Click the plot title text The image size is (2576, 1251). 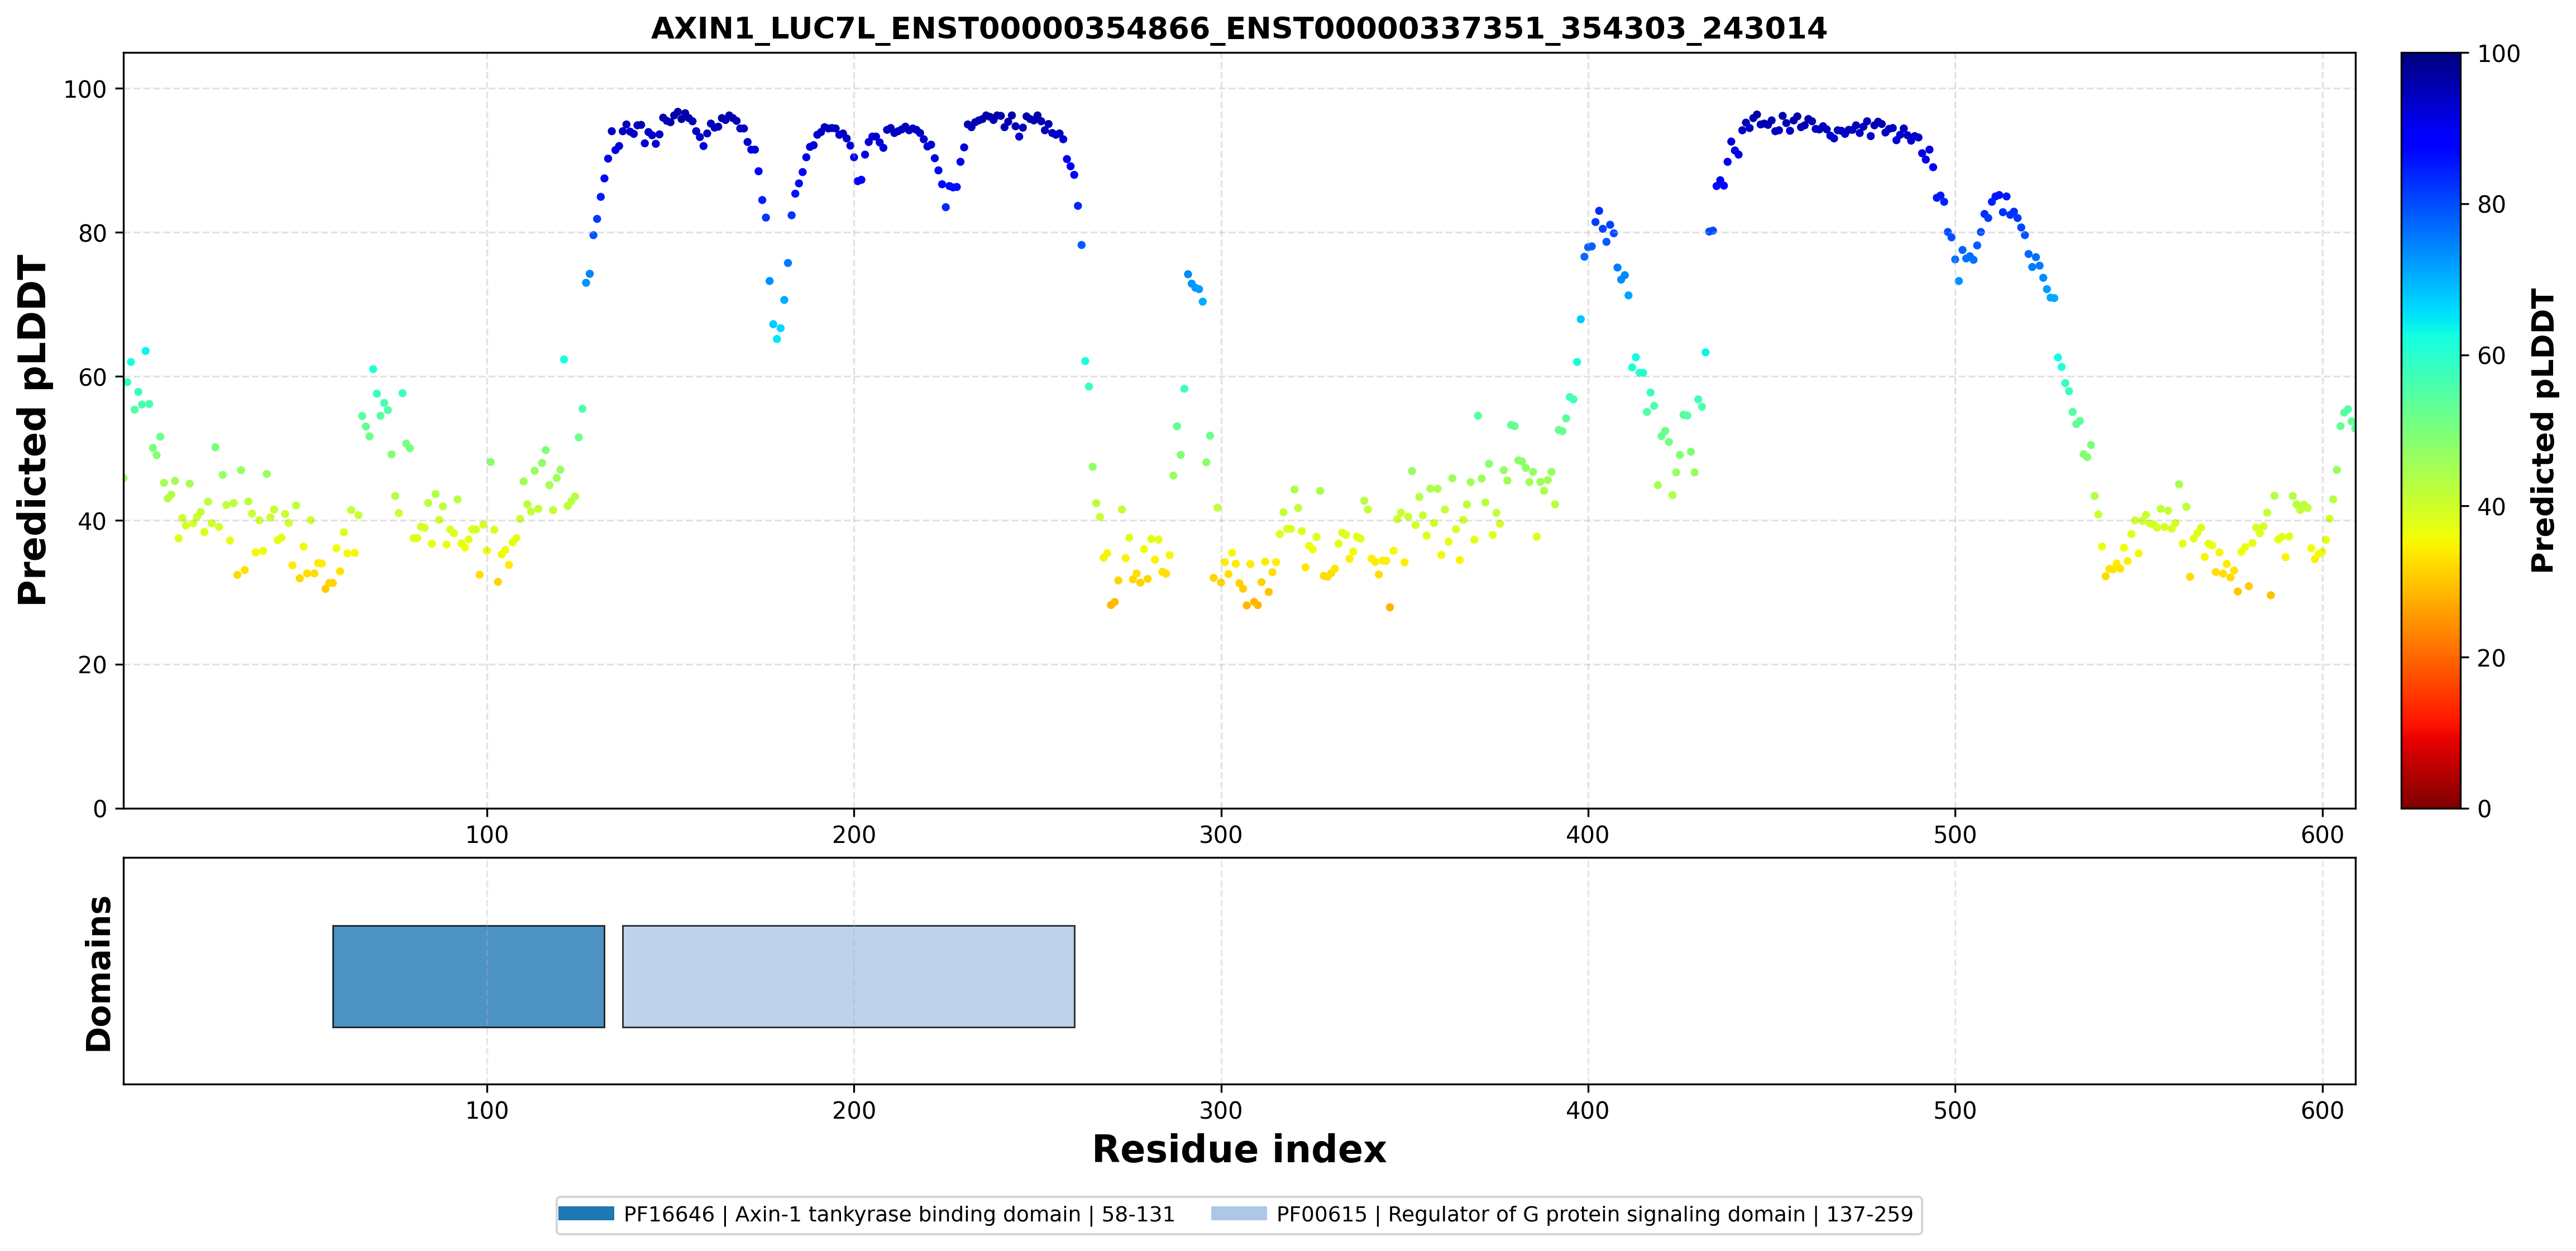coord(1239,28)
